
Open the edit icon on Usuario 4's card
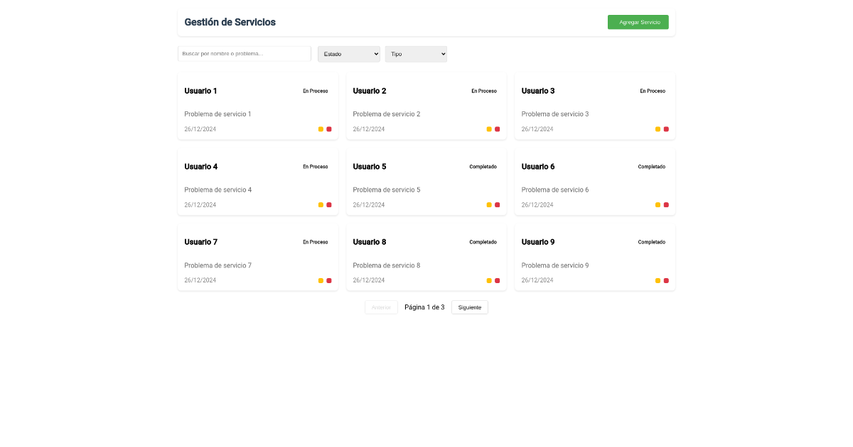[320, 204]
